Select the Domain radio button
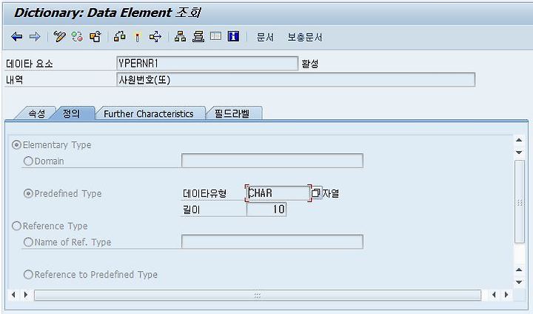Viewport: 533px width, 314px height. (x=28, y=161)
